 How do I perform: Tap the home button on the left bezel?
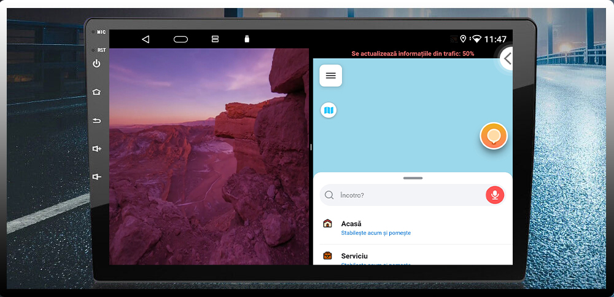click(96, 92)
